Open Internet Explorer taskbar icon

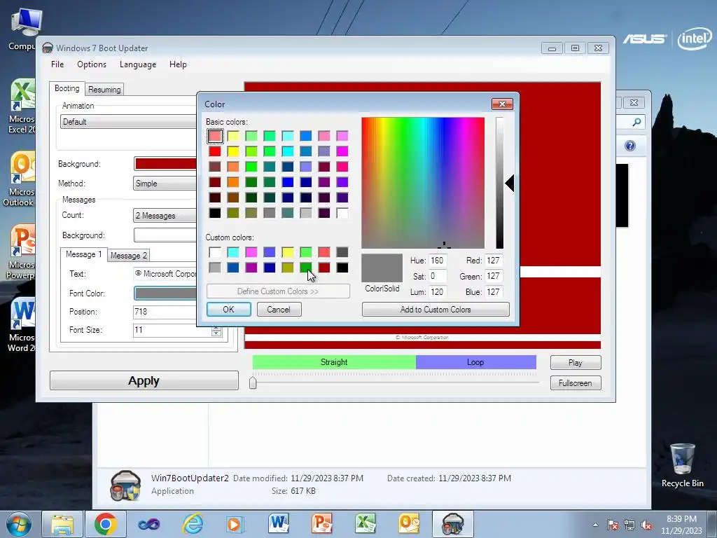(x=193, y=524)
